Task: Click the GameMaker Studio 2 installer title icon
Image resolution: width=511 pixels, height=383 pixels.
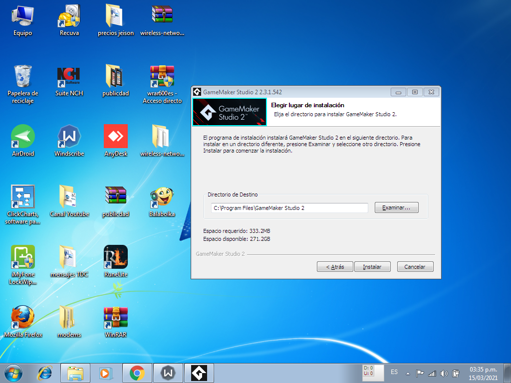Action: click(197, 92)
